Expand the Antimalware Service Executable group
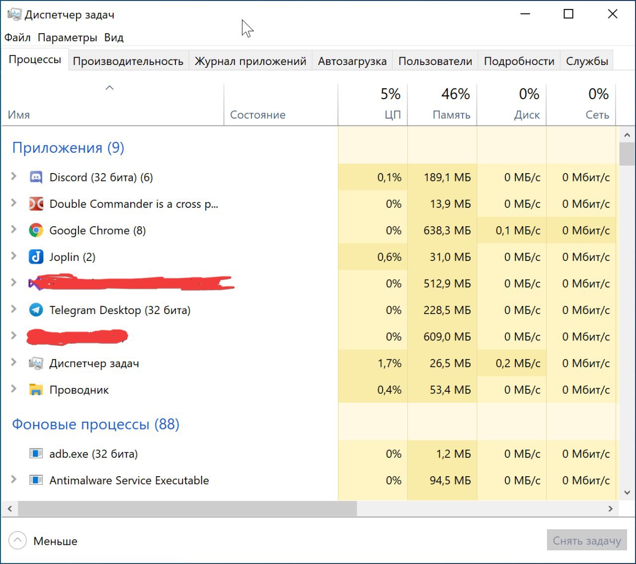Screen dimensions: 636x564 [14, 479]
